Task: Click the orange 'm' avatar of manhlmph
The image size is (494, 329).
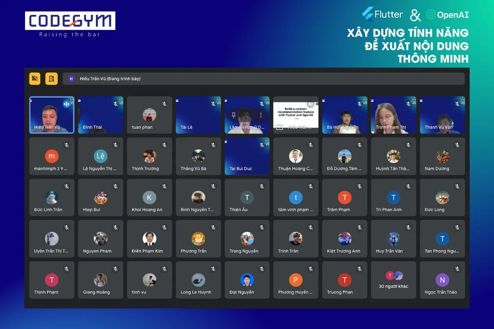Action: click(51, 156)
